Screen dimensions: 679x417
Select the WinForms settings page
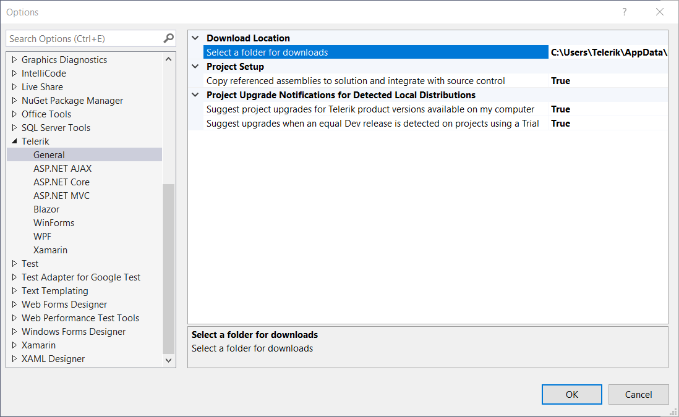coord(54,222)
